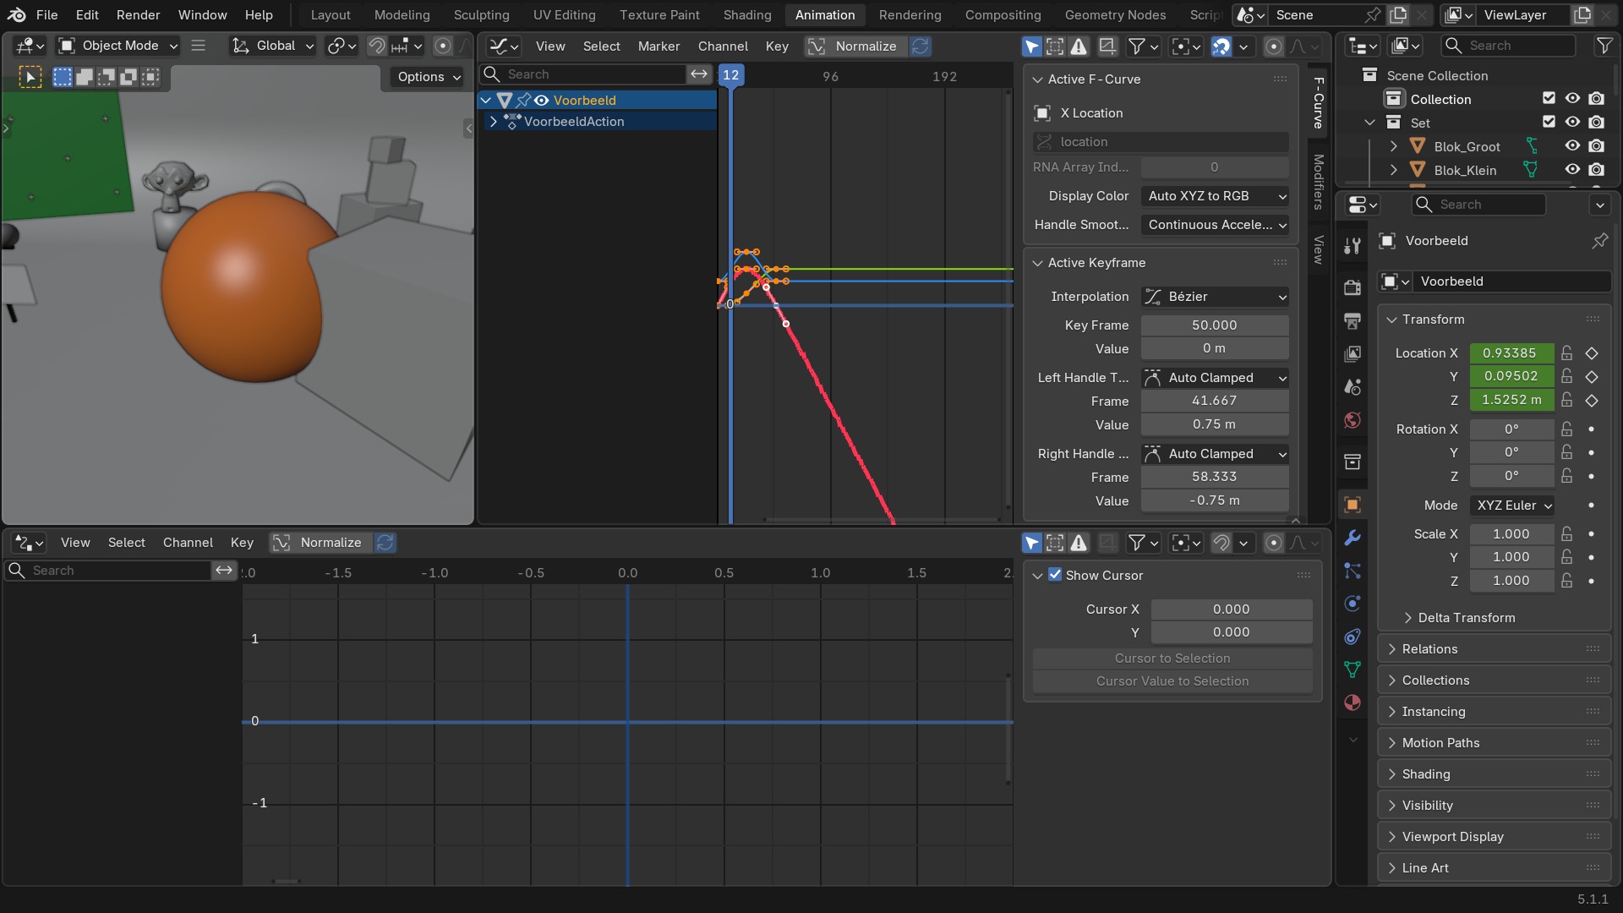
Task: Click current frame marker 12 on timeline
Action: 731,75
